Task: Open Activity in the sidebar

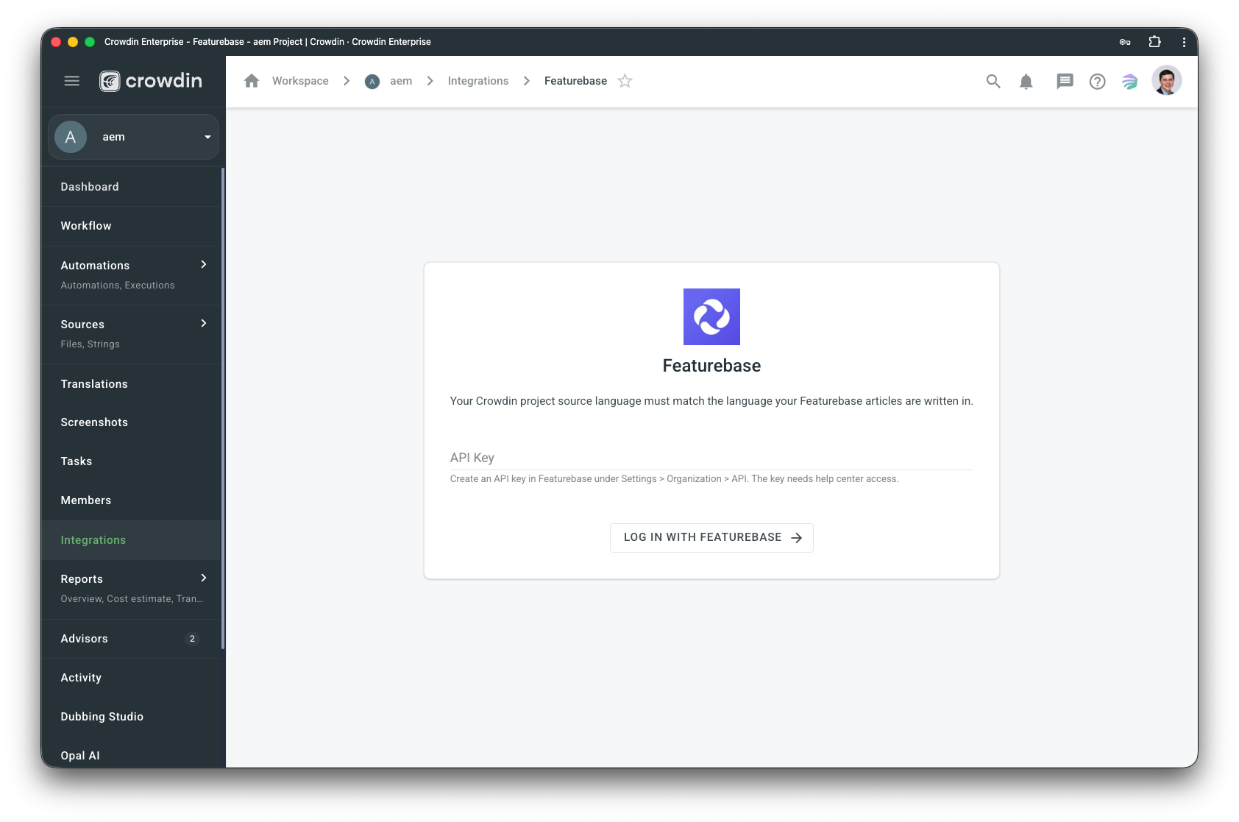Action: tap(131, 678)
